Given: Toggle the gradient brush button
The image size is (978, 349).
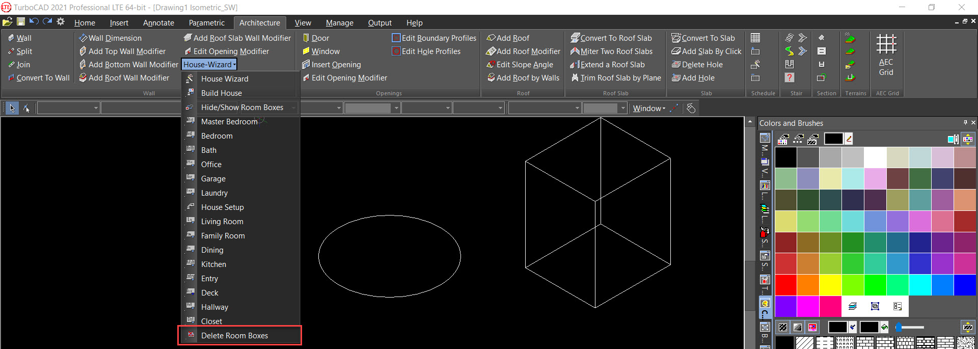Looking at the screenshot, I should point(798,327).
